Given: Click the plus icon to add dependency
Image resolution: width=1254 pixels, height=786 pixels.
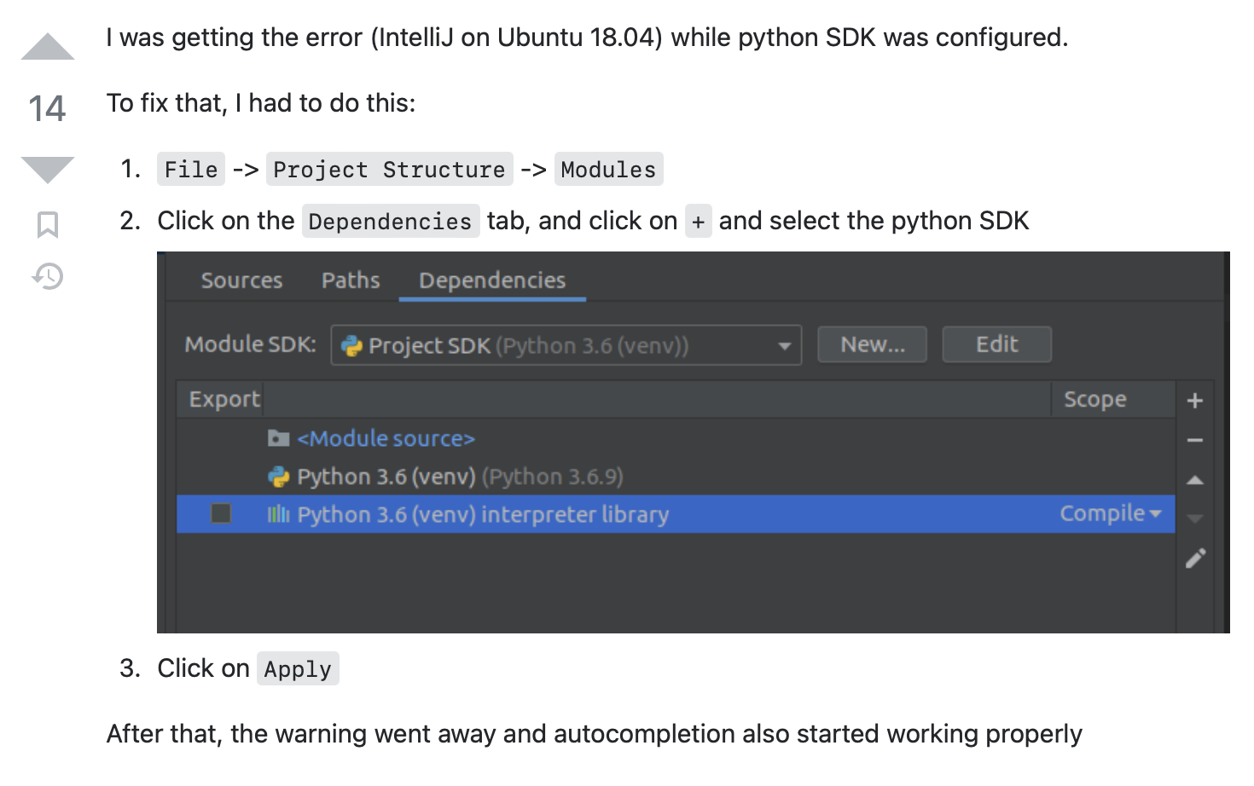Looking at the screenshot, I should [x=1195, y=401].
